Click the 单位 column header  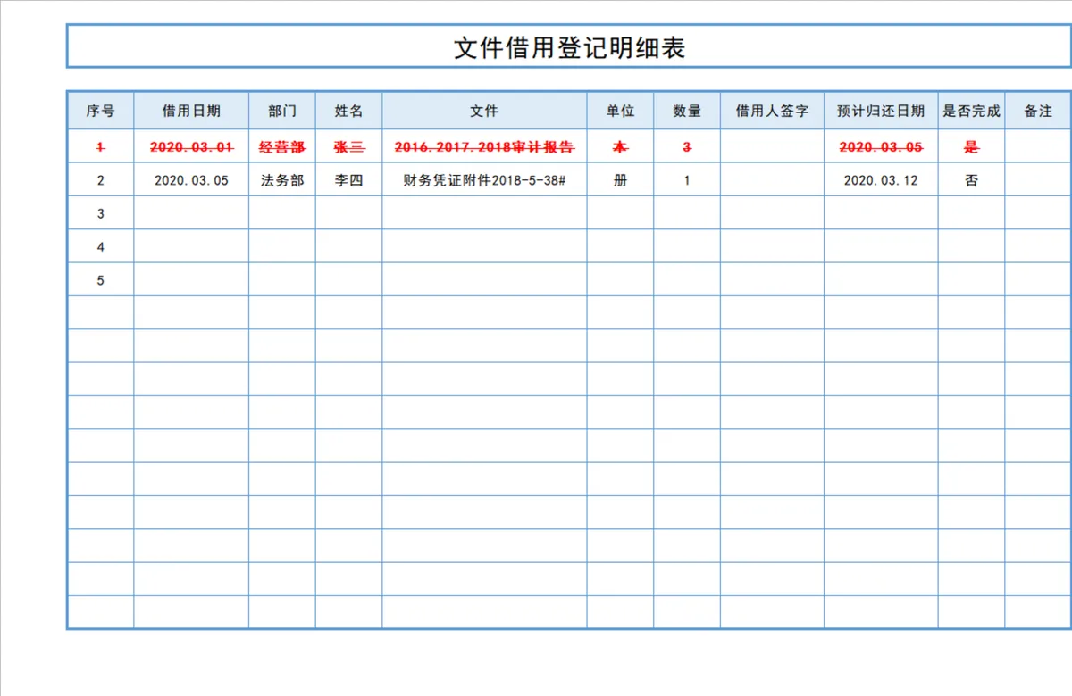tap(620, 111)
